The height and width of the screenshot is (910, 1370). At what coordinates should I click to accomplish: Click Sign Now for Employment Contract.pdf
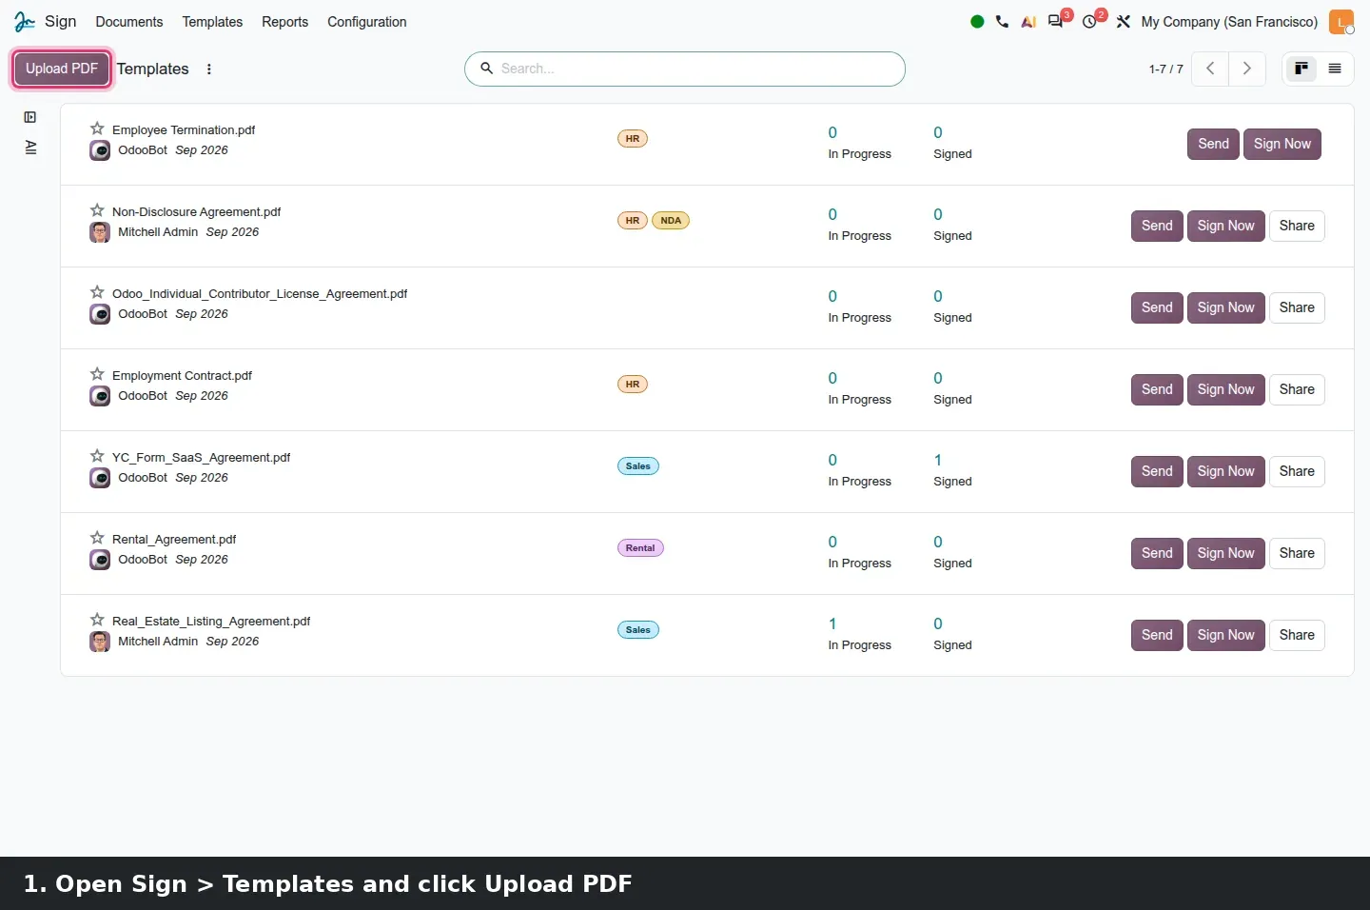pyautogui.click(x=1226, y=389)
